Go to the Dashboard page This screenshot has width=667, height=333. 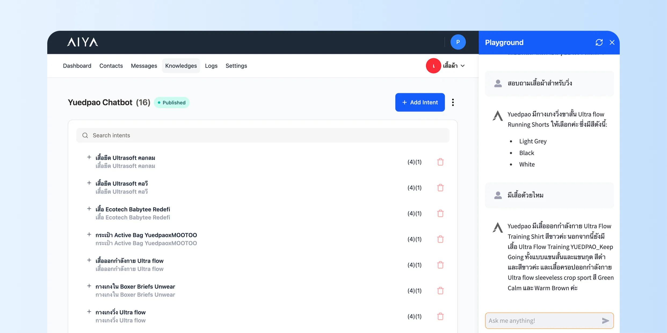(x=77, y=66)
